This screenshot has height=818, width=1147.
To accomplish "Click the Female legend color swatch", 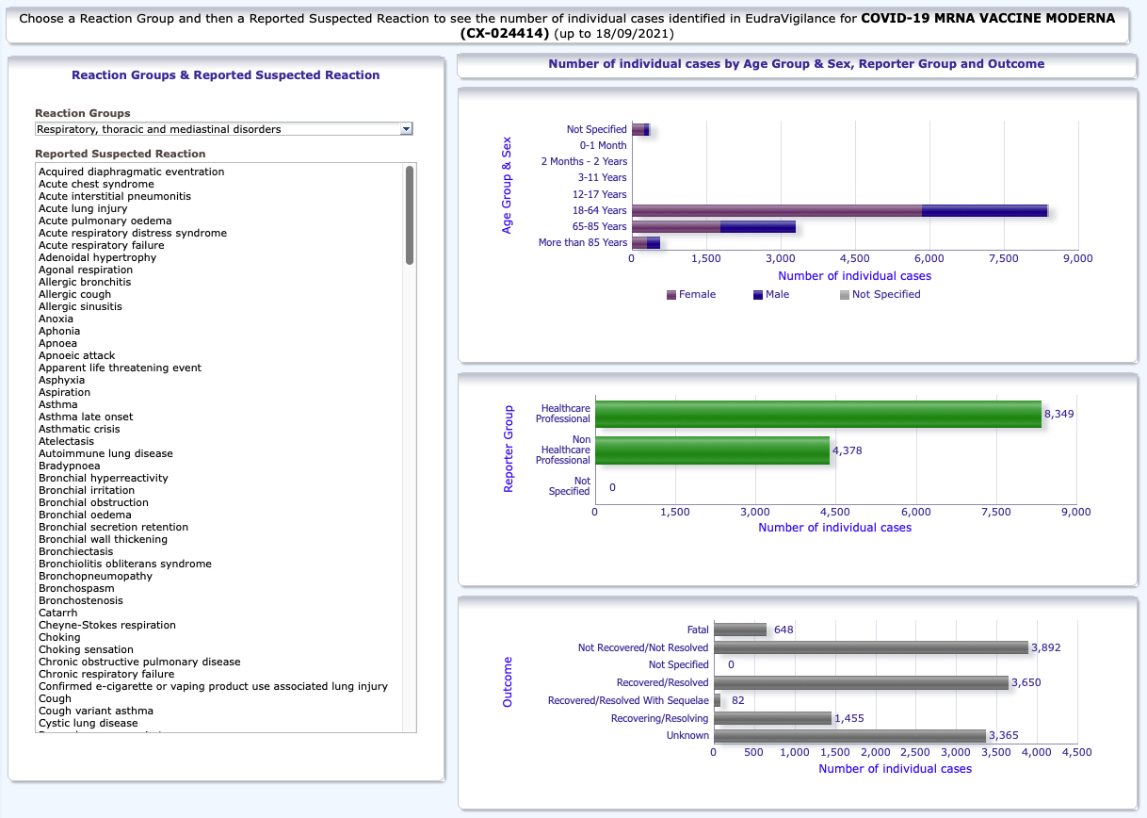I will 671,295.
